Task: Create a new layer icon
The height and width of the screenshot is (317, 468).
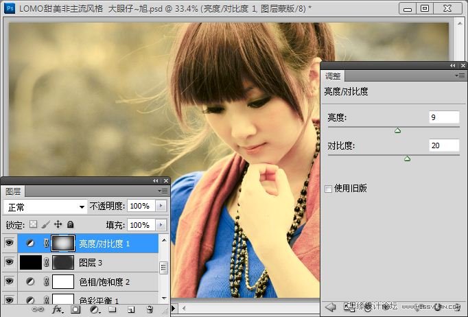Action: point(131,309)
